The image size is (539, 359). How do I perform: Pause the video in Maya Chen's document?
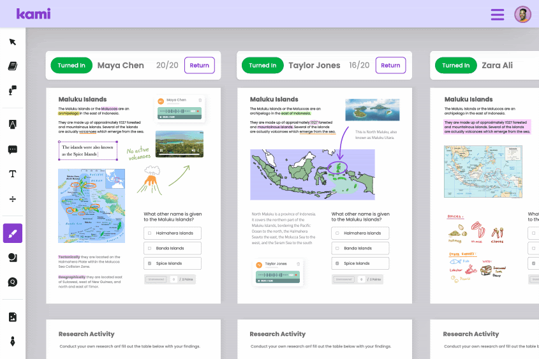tap(161, 150)
